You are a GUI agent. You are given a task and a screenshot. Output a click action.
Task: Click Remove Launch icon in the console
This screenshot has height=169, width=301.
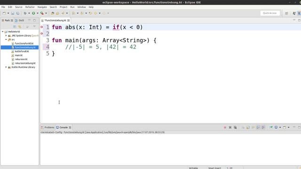pos(230,127)
